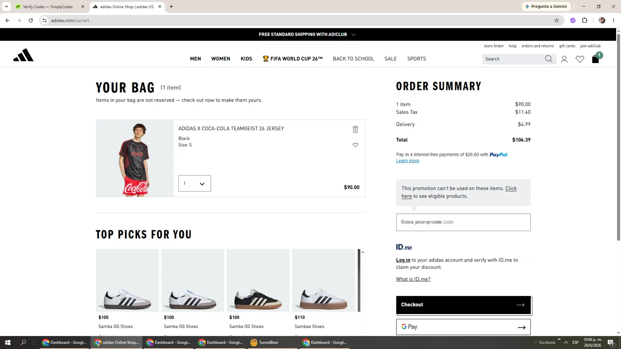Open Windows Start menu
The height and width of the screenshot is (349, 621).
click(x=7, y=342)
